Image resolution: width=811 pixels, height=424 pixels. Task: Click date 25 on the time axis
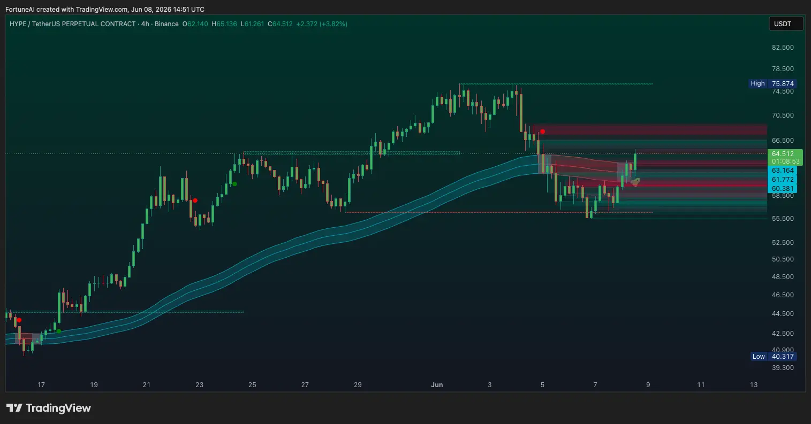(x=252, y=385)
